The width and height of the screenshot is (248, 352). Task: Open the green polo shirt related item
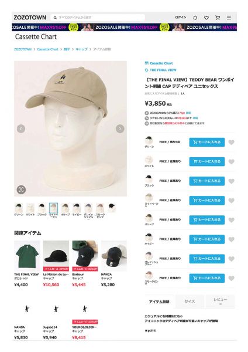click(x=27, y=256)
